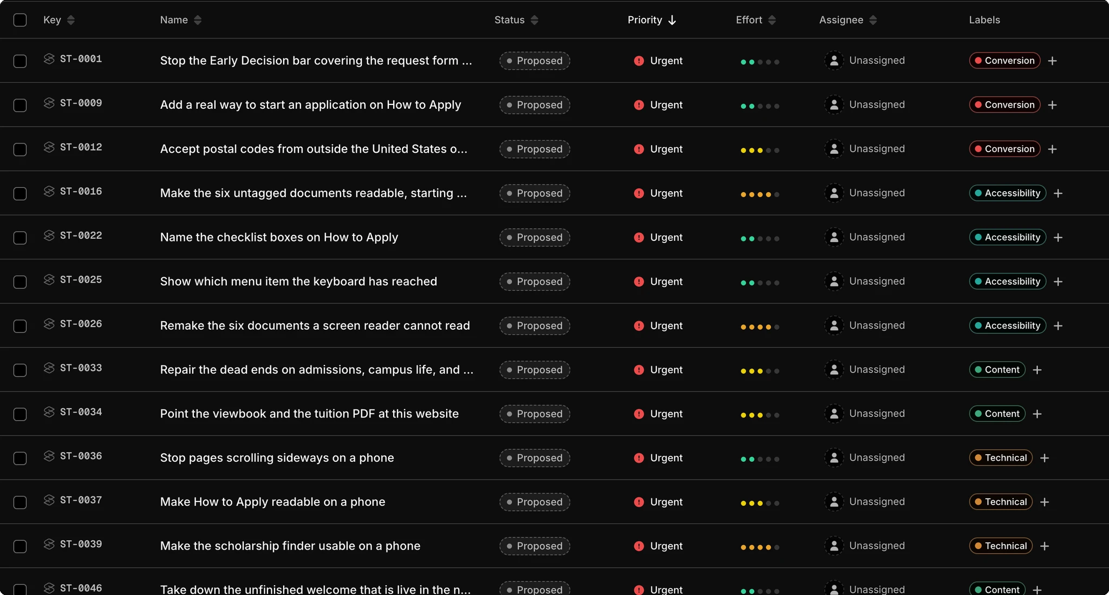The image size is (1109, 595).
Task: Add a label to ST-0012 using the plus icon
Action: (1052, 149)
